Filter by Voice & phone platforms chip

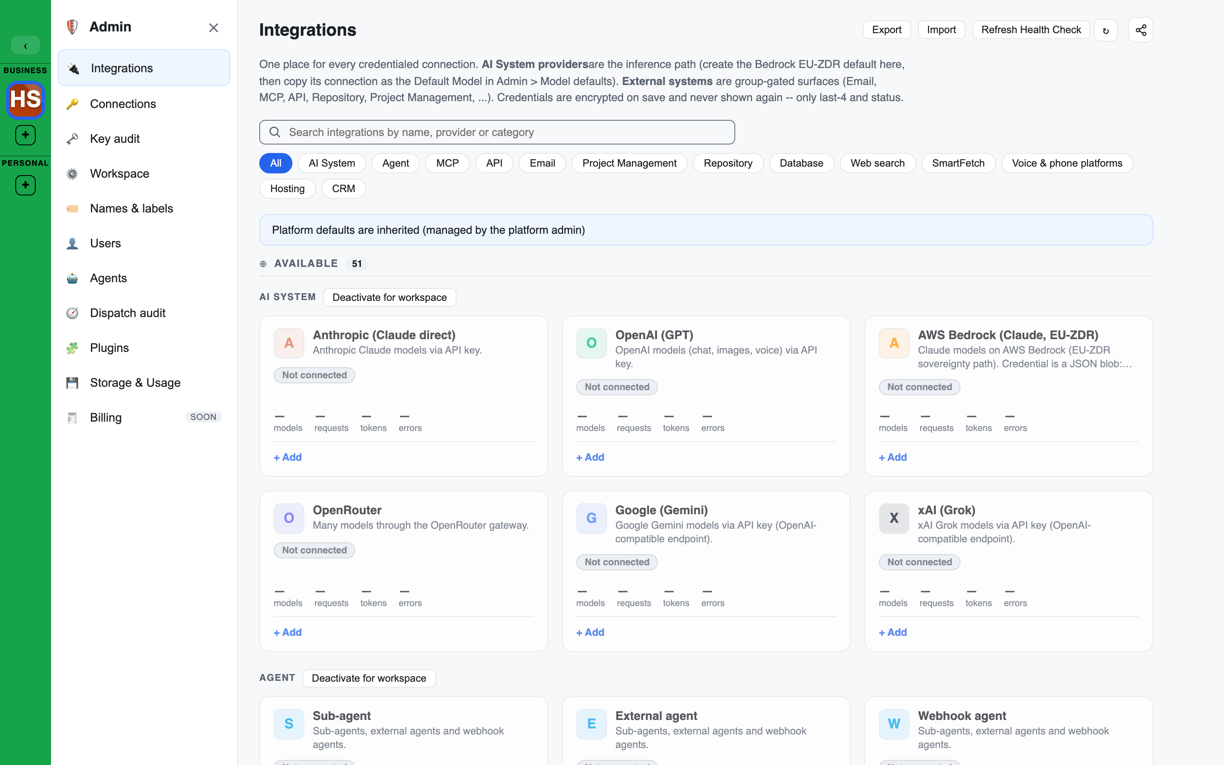[1067, 164]
